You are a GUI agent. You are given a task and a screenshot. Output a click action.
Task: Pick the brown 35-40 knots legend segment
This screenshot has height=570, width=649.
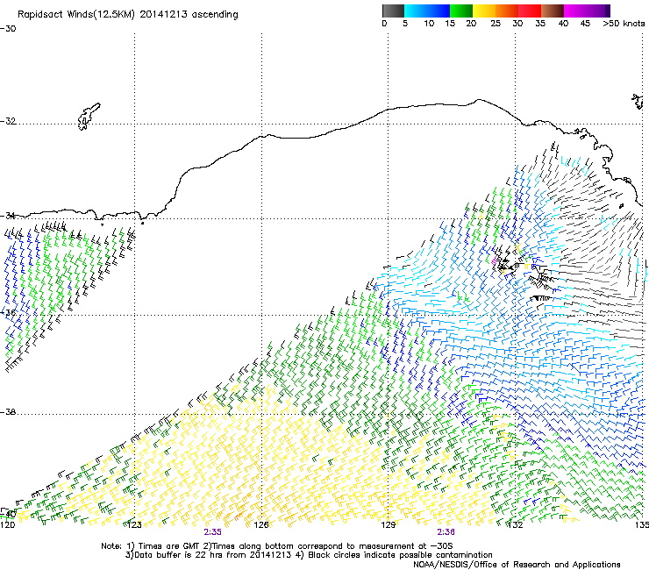coord(553,11)
